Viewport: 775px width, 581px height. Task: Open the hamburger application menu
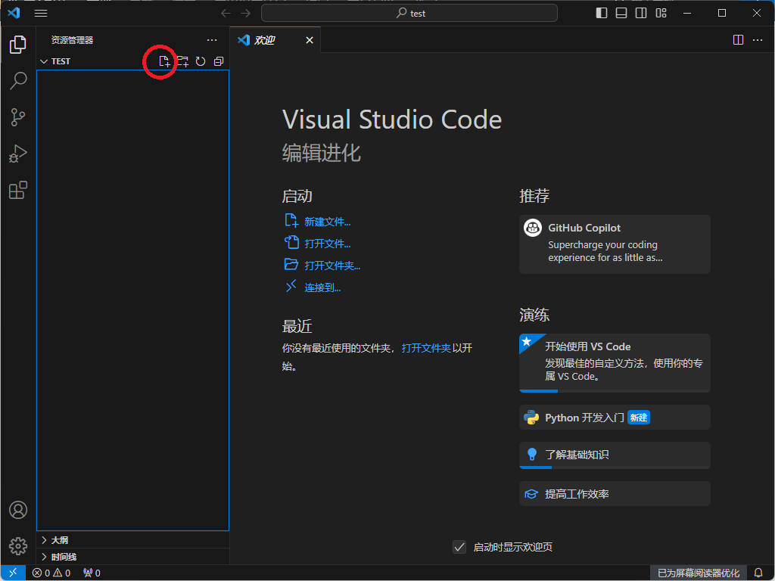click(x=41, y=14)
